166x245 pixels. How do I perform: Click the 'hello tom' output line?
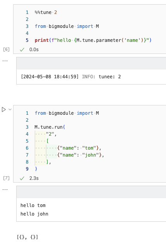(x=33, y=205)
